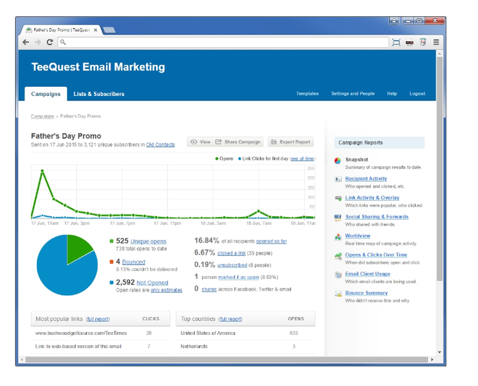This screenshot has width=478, height=386.
Task: Open the Unique opens link
Action: [x=149, y=241]
